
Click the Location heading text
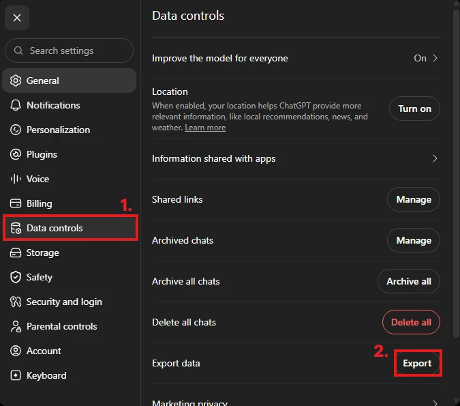pyautogui.click(x=170, y=91)
